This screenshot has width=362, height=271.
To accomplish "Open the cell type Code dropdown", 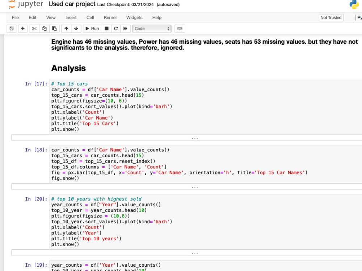I will [152, 29].
